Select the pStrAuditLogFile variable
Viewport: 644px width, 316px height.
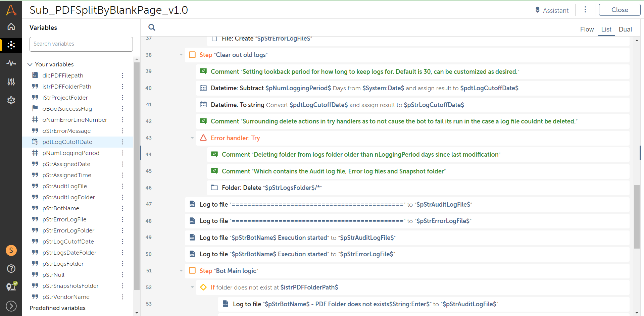(x=65, y=186)
